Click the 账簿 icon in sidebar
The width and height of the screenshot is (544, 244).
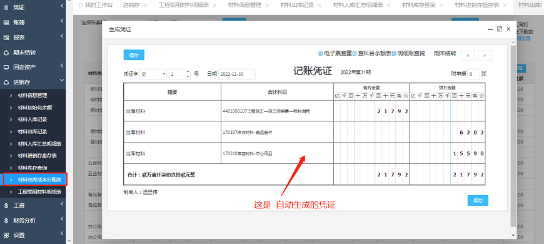6,23
